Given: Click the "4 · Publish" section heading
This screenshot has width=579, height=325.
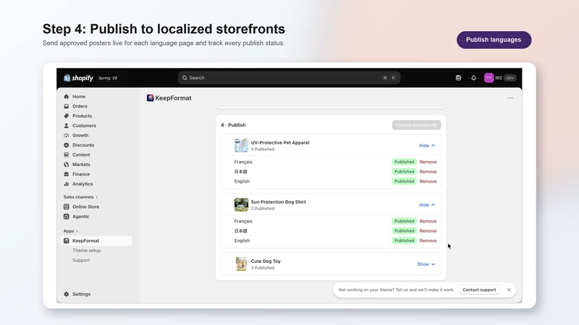Looking at the screenshot, I should click(x=233, y=125).
